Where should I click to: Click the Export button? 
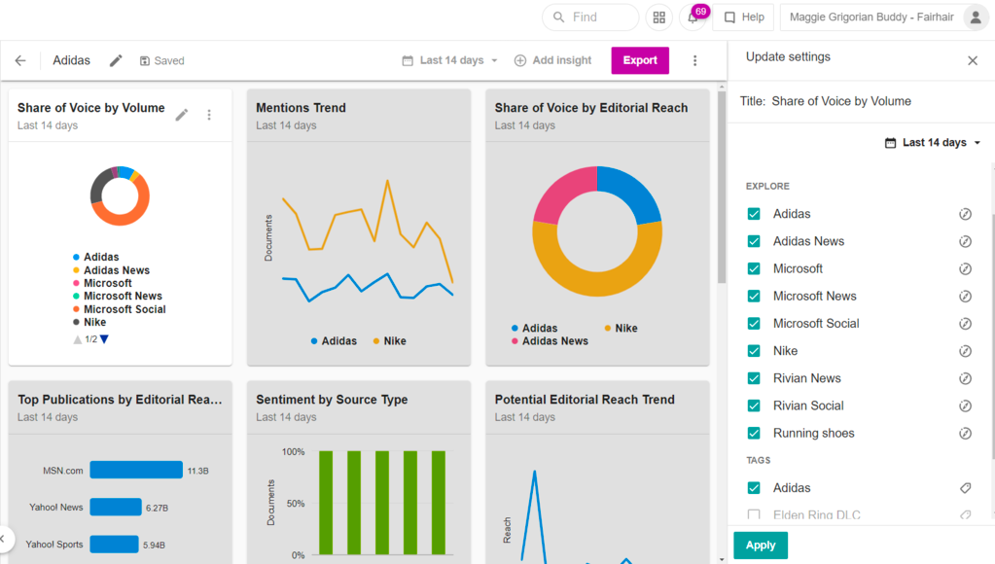click(x=640, y=60)
